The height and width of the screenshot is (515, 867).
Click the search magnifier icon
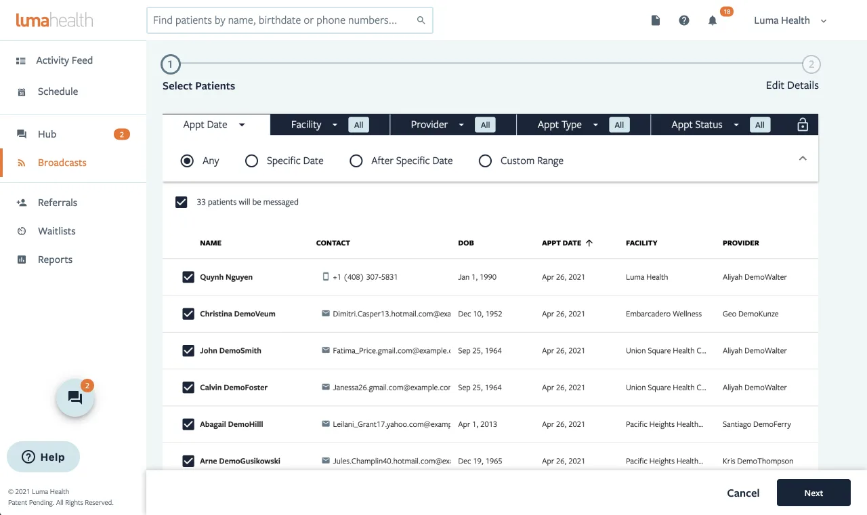[421, 20]
